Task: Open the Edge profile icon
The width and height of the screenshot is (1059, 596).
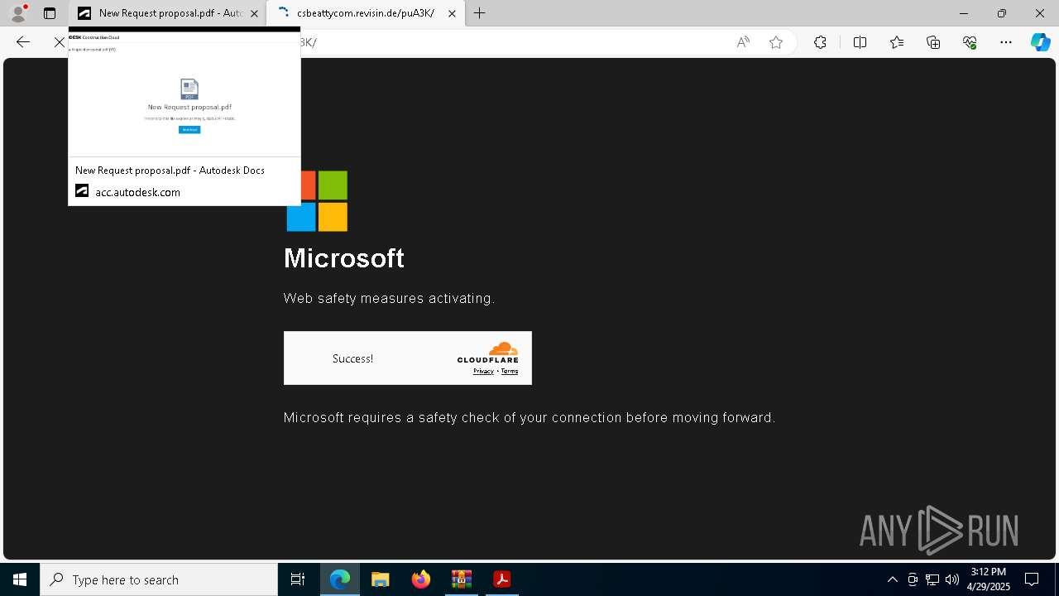Action: click(17, 13)
